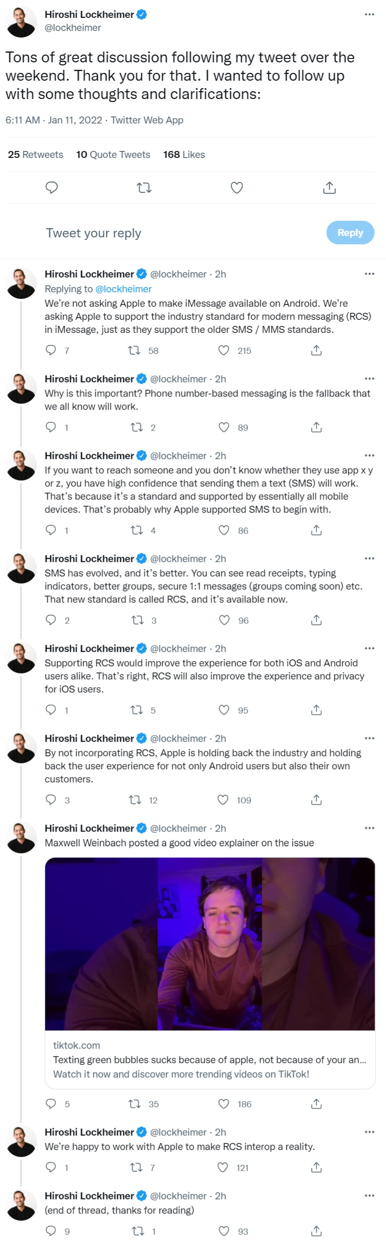
Task: Reply to the 'end of thread' tweet
Action: (51, 1231)
